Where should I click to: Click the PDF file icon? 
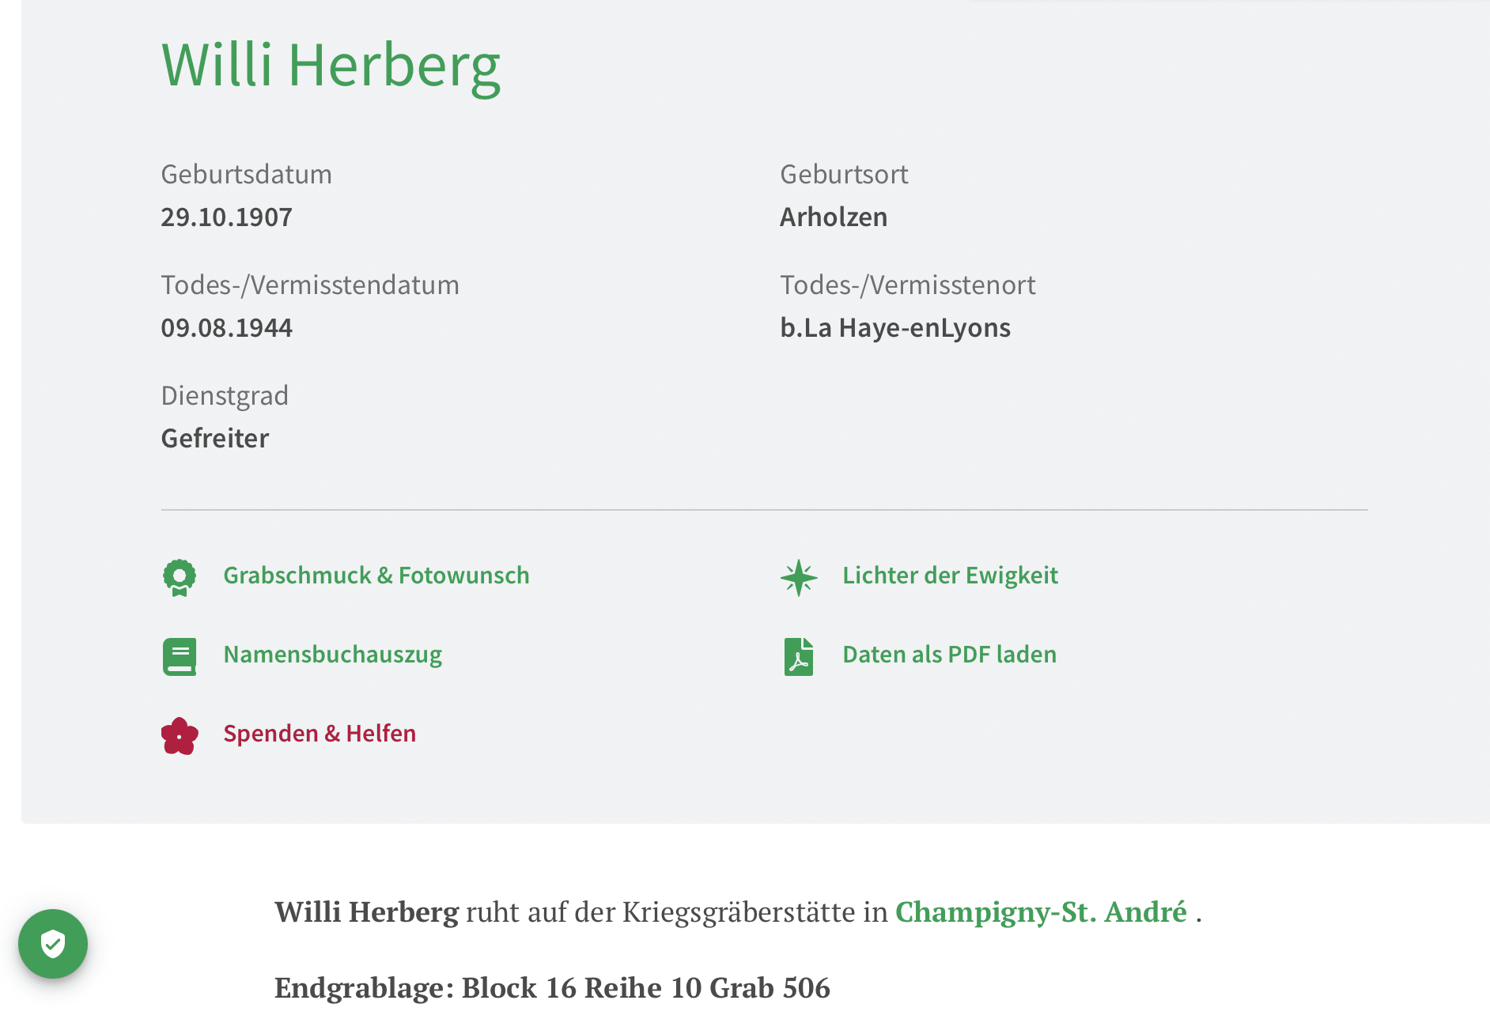tap(799, 656)
